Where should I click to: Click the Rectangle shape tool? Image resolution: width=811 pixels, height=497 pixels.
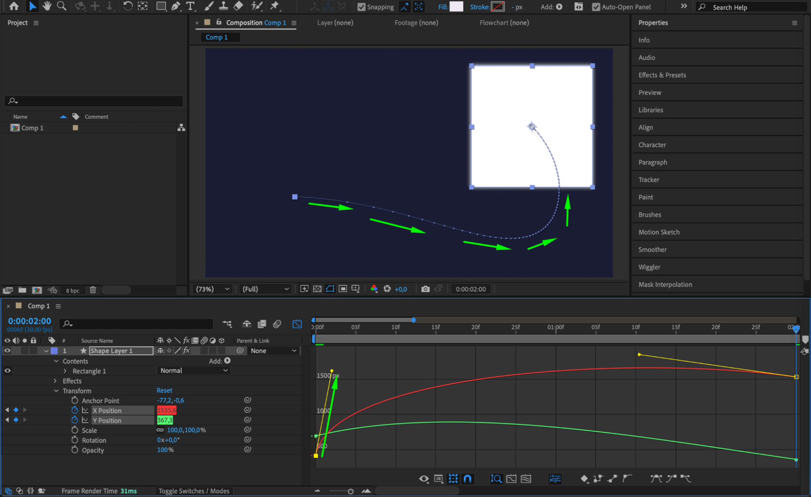tap(161, 6)
